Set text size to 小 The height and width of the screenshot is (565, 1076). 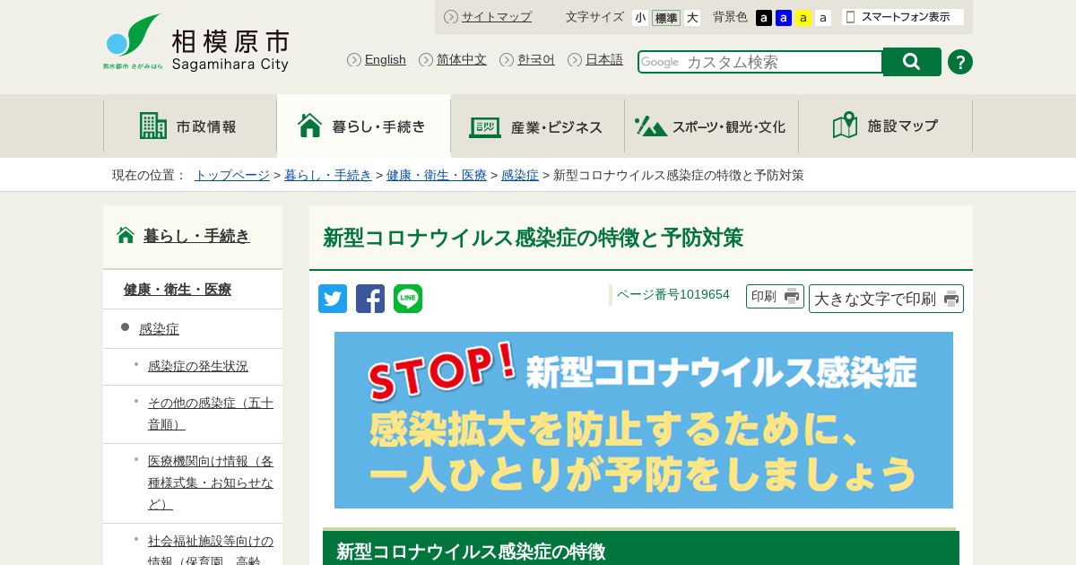click(640, 17)
